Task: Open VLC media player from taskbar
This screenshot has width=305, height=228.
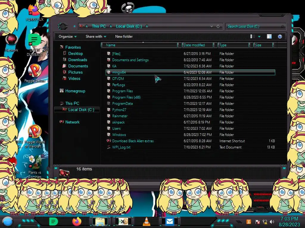Action: (x=147, y=221)
